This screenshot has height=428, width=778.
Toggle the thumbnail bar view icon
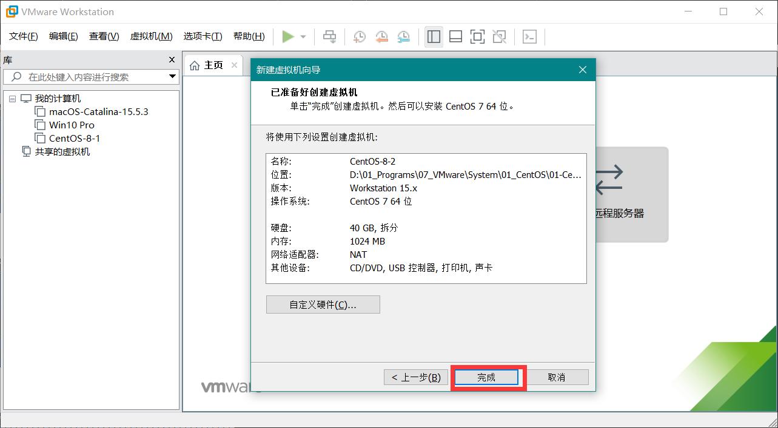click(455, 37)
